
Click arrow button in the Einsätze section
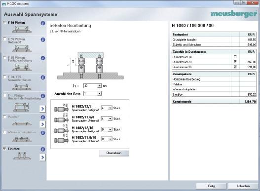[x=42, y=157]
